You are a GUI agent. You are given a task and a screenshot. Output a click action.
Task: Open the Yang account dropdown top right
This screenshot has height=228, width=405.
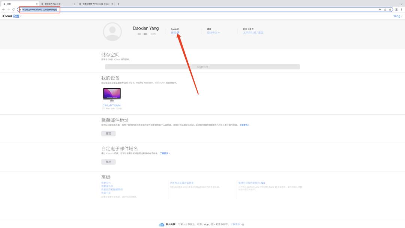coord(397,16)
